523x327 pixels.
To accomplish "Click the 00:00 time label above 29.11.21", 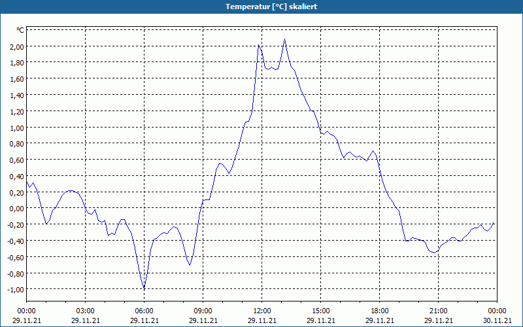I will click(26, 311).
